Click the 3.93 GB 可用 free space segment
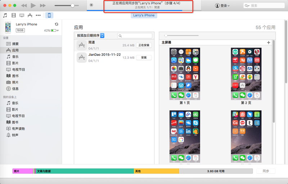The image size is (288, 184). [216, 171]
